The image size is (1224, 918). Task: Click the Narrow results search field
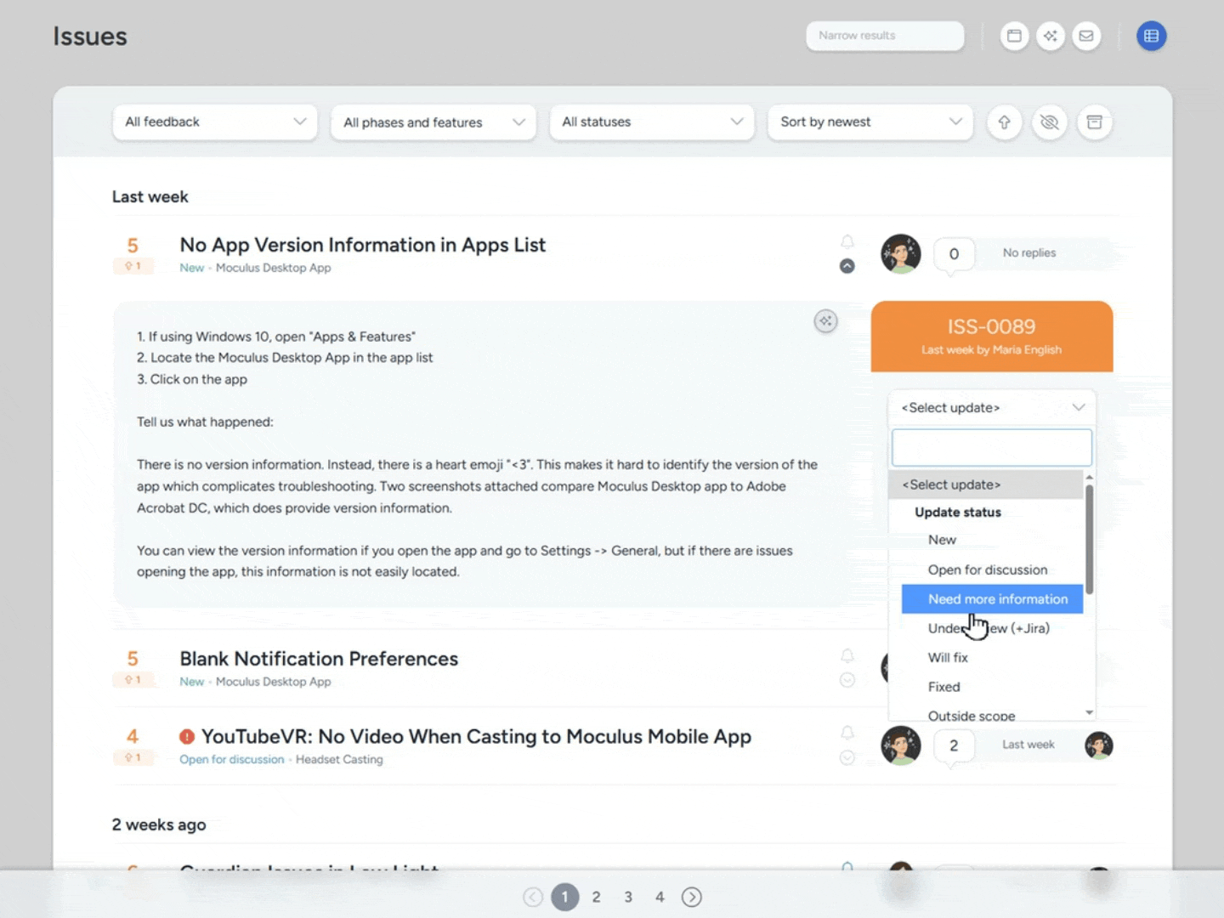click(884, 36)
